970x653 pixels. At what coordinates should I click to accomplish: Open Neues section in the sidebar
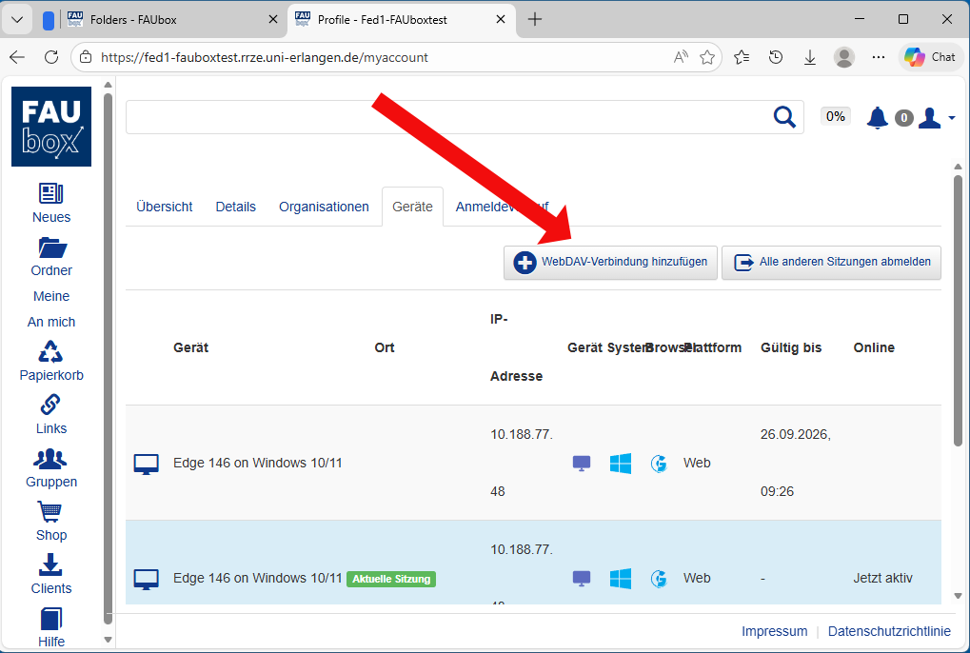coord(51,194)
